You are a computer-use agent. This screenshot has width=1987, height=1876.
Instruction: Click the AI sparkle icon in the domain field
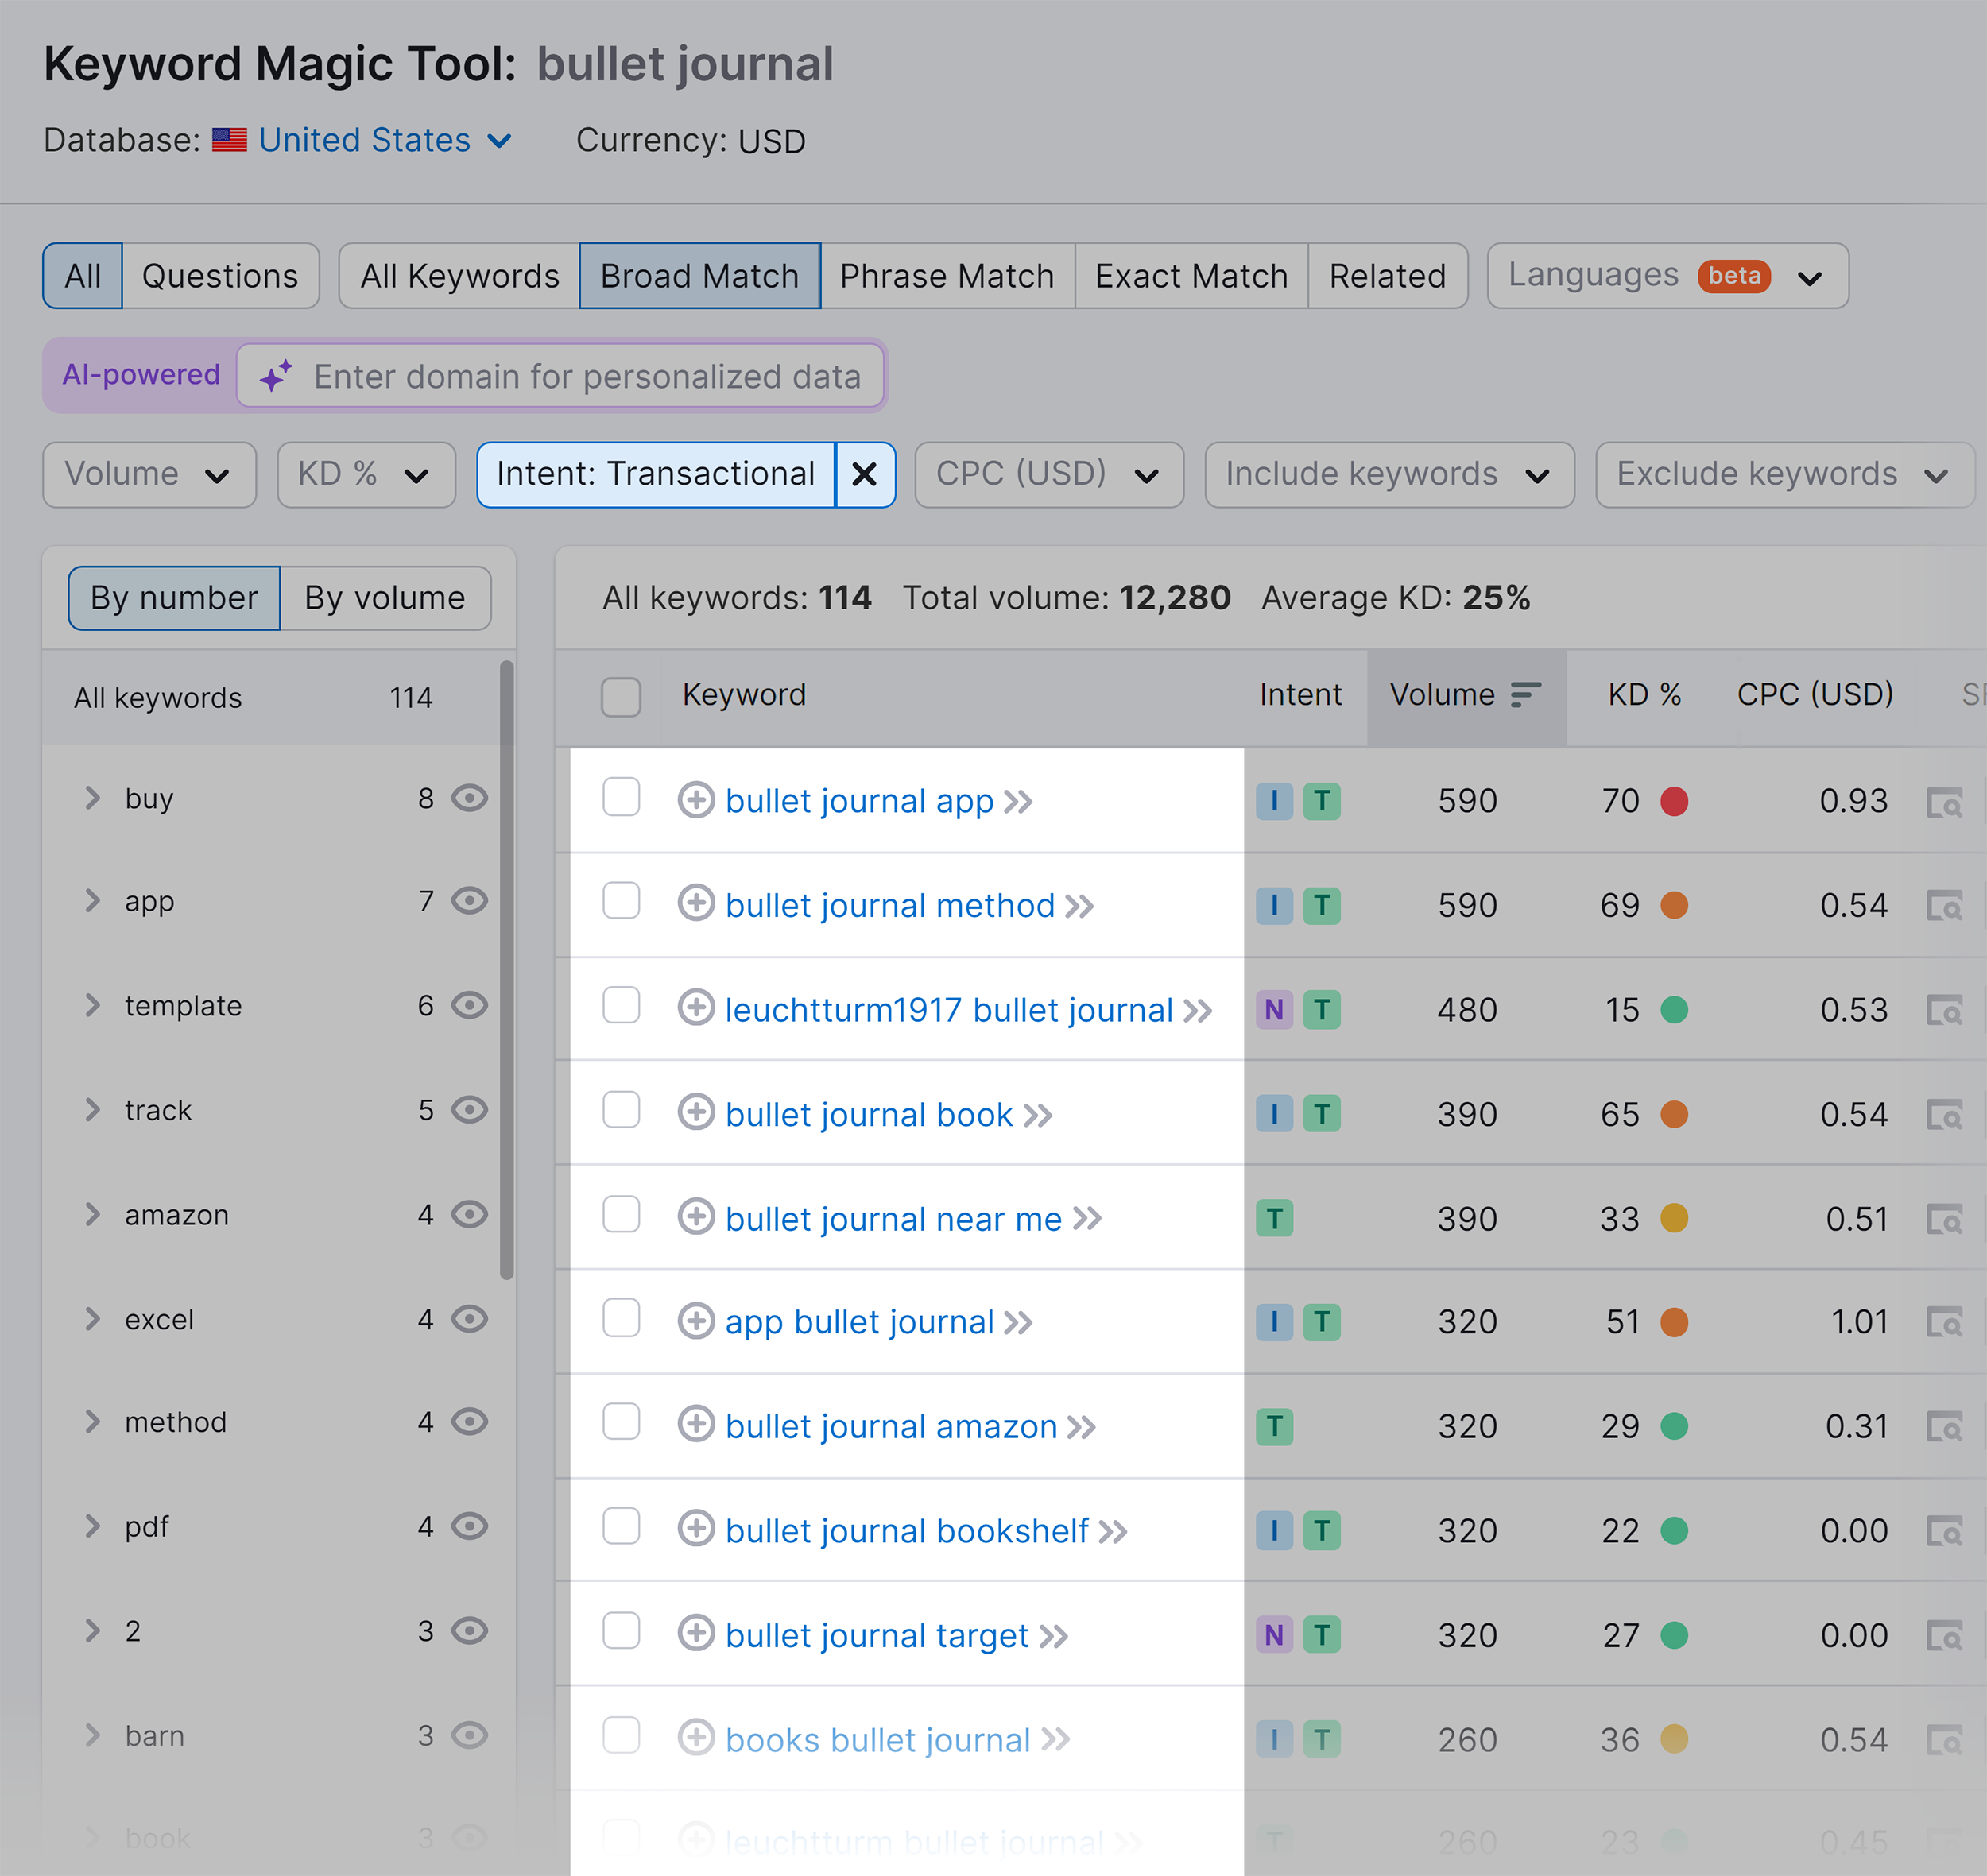click(276, 376)
